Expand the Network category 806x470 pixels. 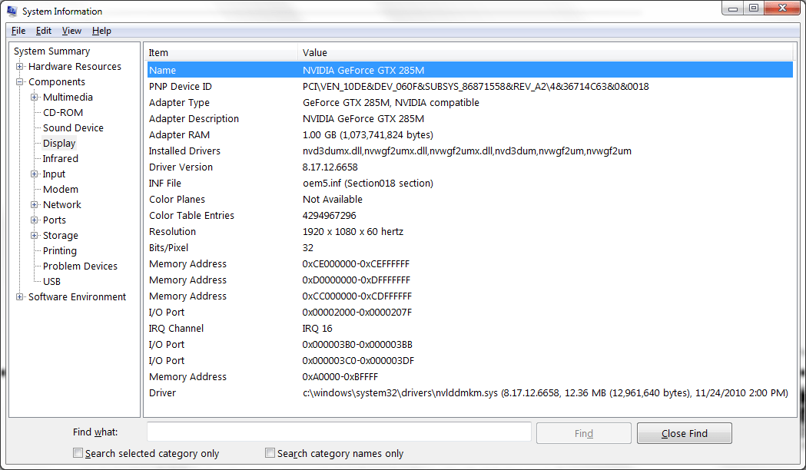(x=35, y=205)
